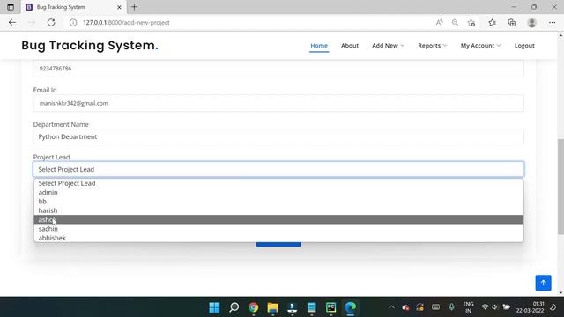
Task: Open the Collections icon
Action: (x=511, y=23)
